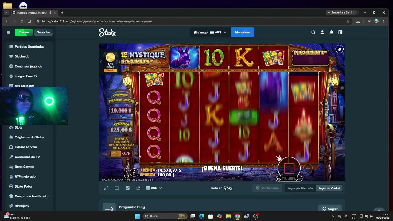Open the game info 'i' button
The height and width of the screenshot is (221, 393).
pyautogui.click(x=134, y=173)
